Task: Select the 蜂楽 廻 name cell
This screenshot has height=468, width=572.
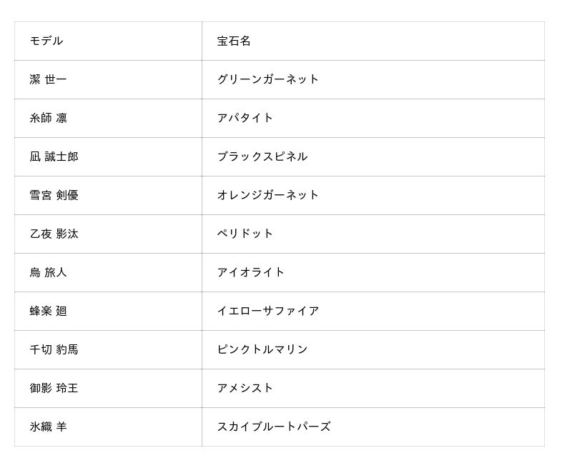Action: [x=48, y=312]
